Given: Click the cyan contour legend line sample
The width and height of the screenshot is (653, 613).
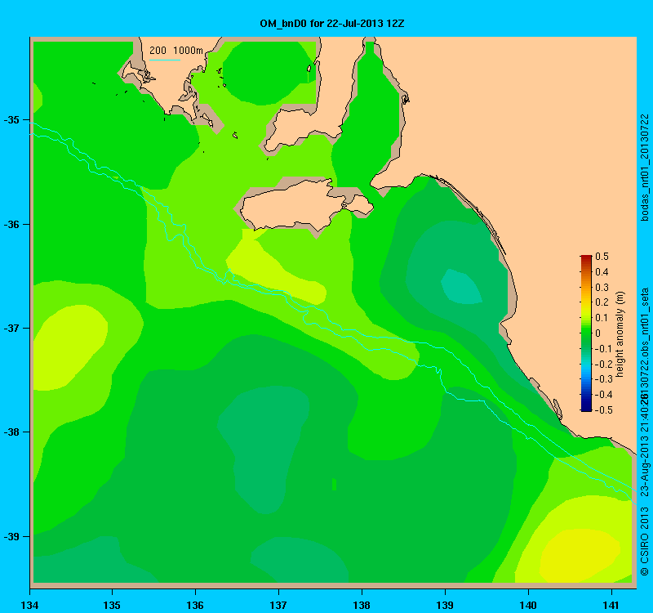Looking at the screenshot, I should click(x=165, y=60).
